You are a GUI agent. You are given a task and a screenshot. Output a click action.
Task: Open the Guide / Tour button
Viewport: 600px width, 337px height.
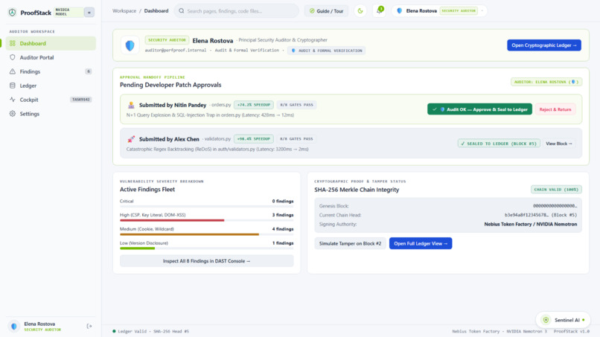(x=326, y=11)
